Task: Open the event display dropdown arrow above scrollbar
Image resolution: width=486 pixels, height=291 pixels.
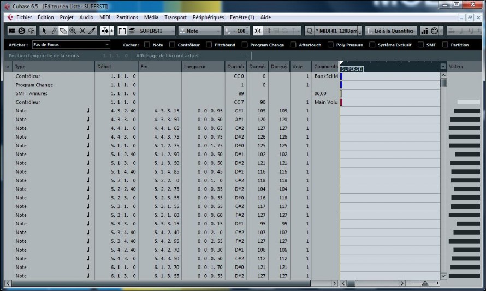Action: [443, 66]
